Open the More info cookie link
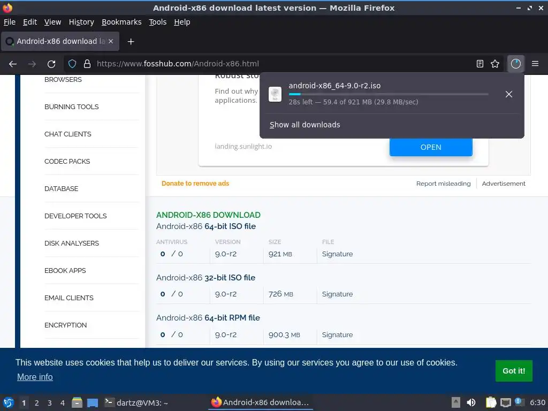The width and height of the screenshot is (548, 411). (x=35, y=377)
